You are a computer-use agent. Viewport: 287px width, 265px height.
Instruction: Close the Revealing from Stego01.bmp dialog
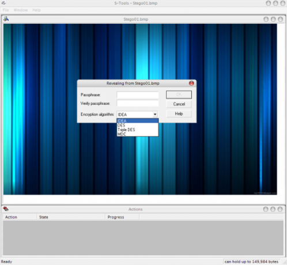pyautogui.click(x=191, y=83)
